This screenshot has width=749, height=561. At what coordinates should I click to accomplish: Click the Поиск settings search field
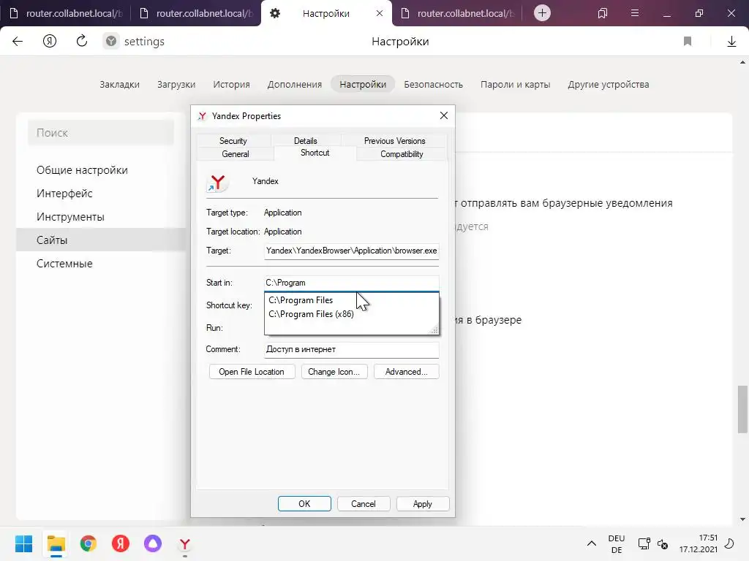point(101,133)
